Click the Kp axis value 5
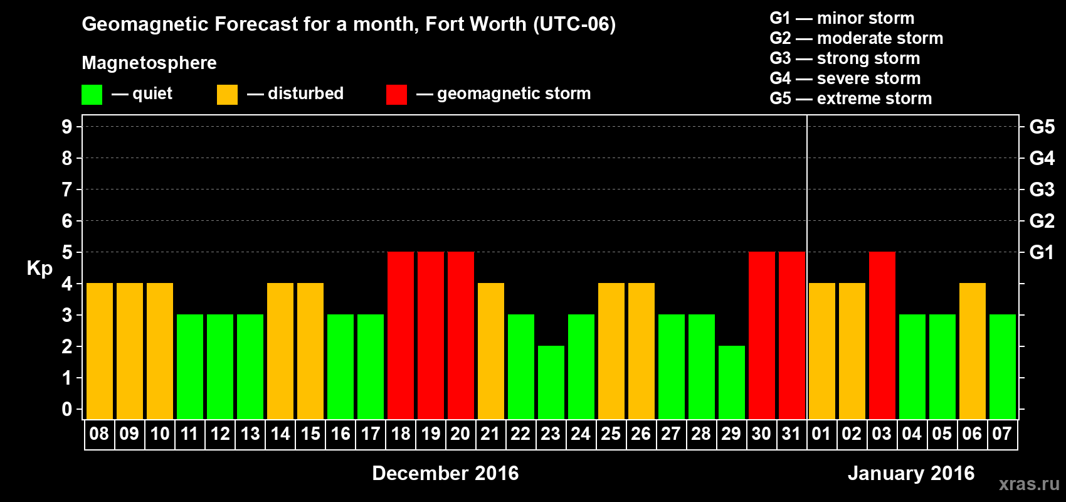The height and width of the screenshot is (502, 1066). click(x=67, y=252)
